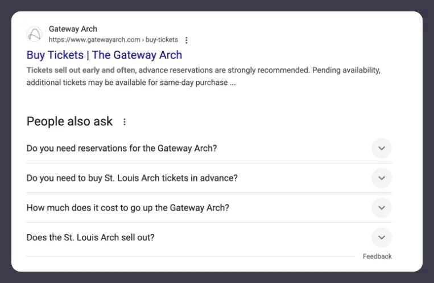Open three-dot options beside the gatewayarch.com URL
Viewport: 434px width, 283px height.
(187, 40)
